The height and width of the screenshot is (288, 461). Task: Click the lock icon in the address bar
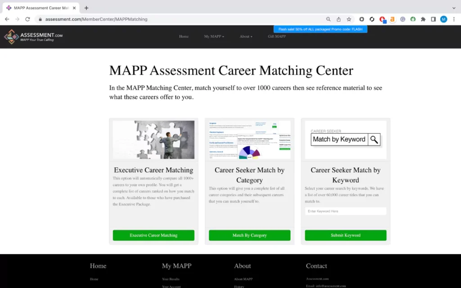[x=40, y=19]
